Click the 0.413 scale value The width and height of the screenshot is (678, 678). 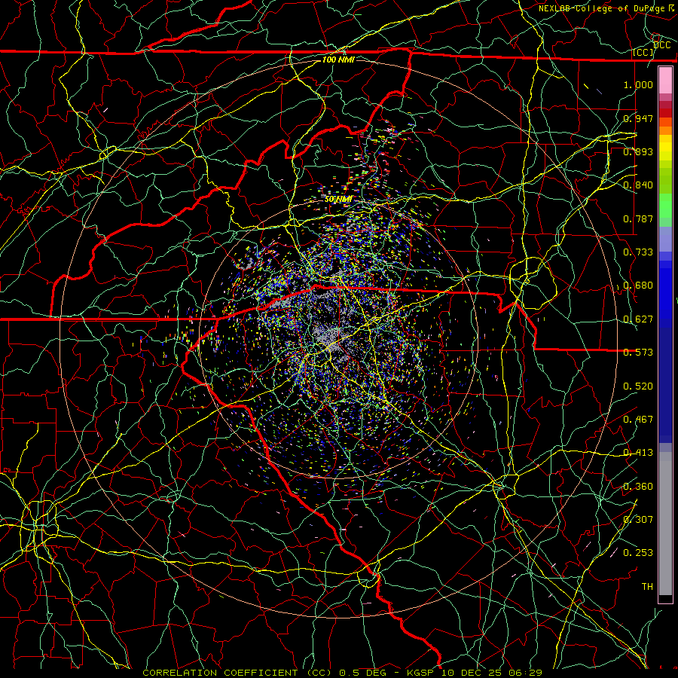coord(638,452)
